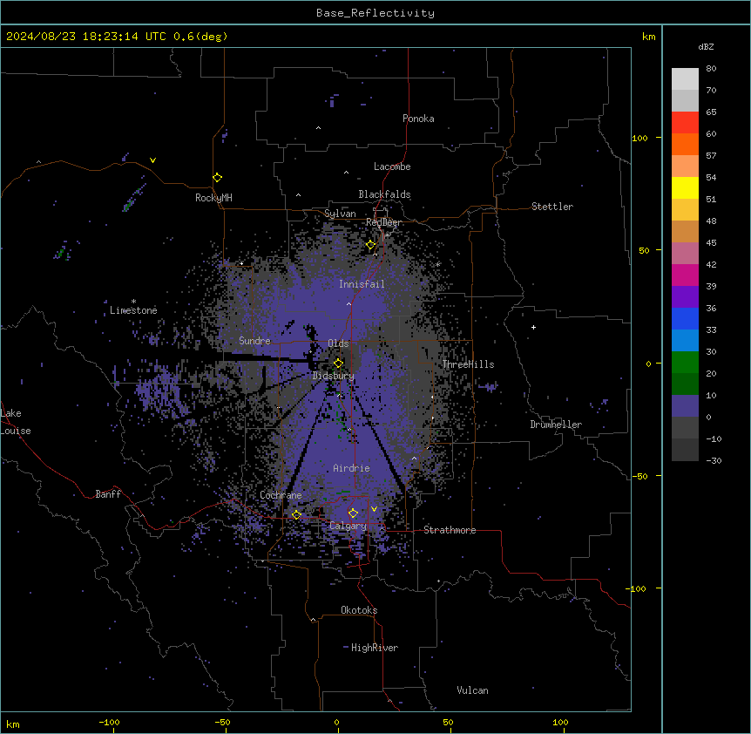Click the bright green 20–30 dBZ swatch
The height and width of the screenshot is (734, 751).
(x=685, y=363)
